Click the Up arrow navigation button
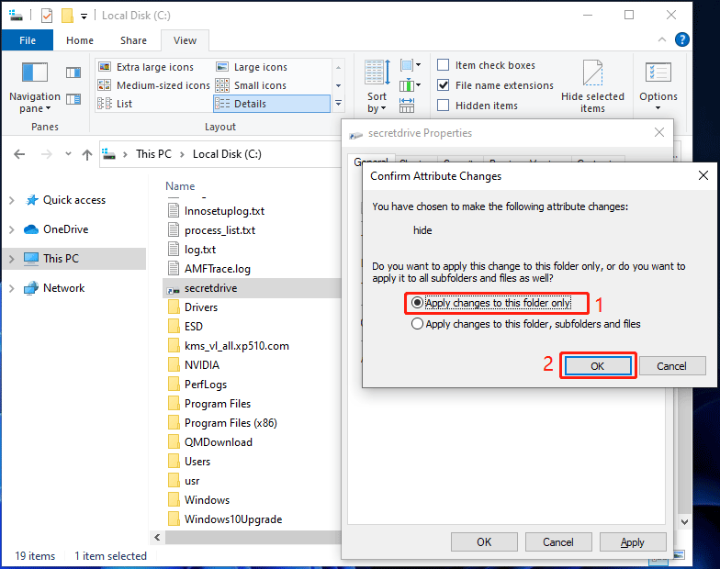Viewport: 720px width, 569px height. [x=87, y=154]
